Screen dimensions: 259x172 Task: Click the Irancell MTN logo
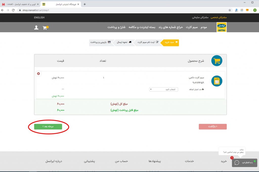[222, 27]
